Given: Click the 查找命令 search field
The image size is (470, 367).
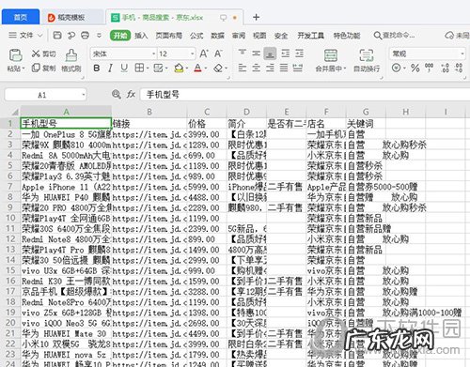Looking at the screenshot, I should tap(395, 35).
